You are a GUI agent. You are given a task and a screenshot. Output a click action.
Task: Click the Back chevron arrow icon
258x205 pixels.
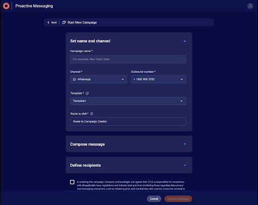(x=48, y=22)
